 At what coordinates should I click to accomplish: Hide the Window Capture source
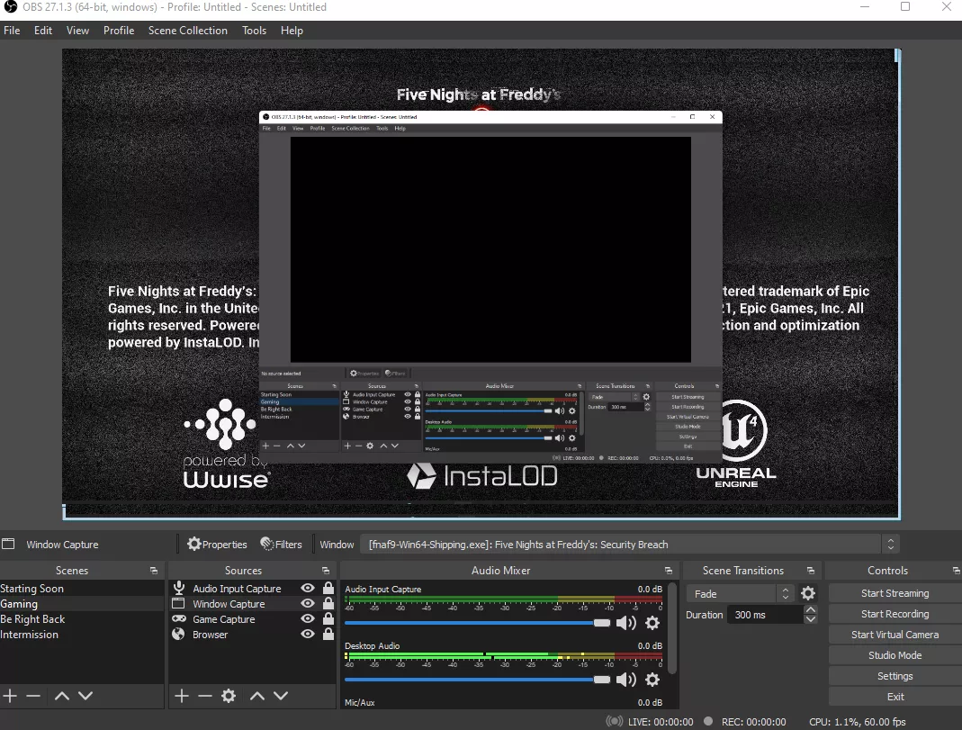(308, 604)
